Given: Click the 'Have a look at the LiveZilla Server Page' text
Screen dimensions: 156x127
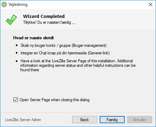Looking at the screenshot, I should click(x=77, y=65).
